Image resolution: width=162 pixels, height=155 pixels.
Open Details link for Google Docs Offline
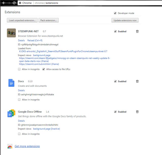click(x=21, y=121)
